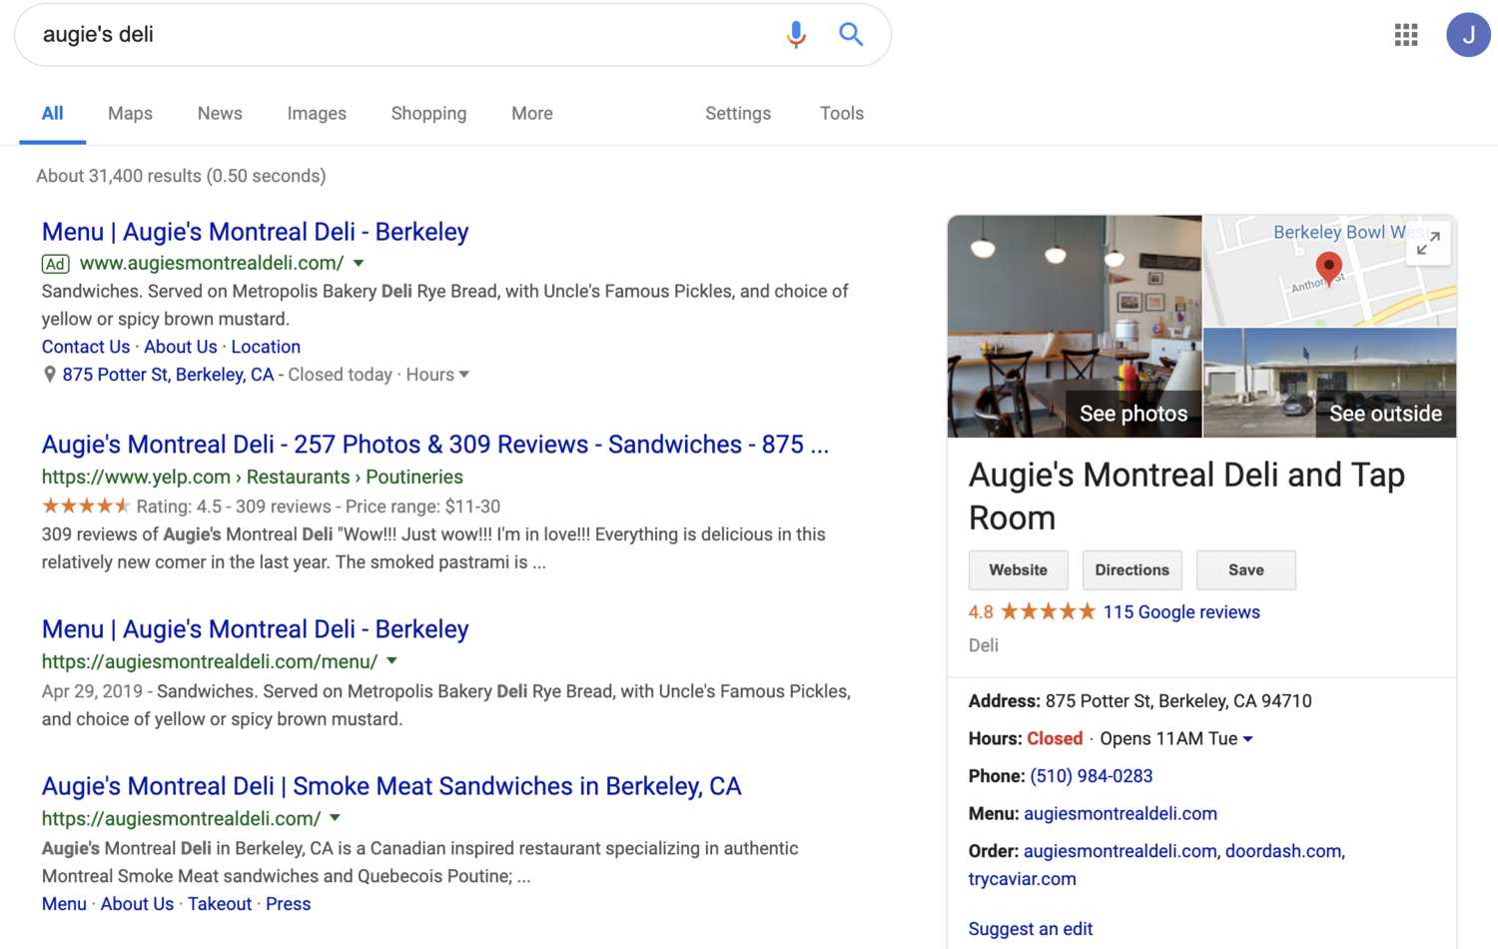Expand the Hours dropdown in the ad result
Image resolution: width=1498 pixels, height=949 pixels.
click(x=465, y=375)
